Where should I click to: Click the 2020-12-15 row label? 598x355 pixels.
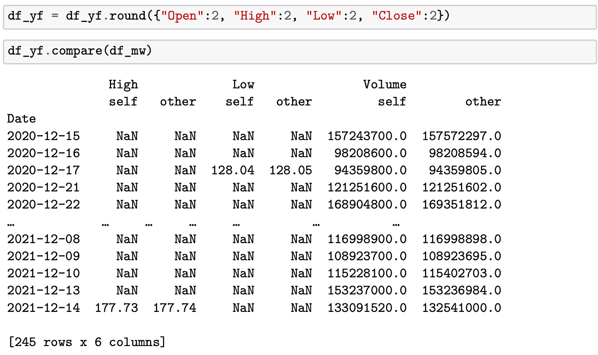click(x=43, y=136)
